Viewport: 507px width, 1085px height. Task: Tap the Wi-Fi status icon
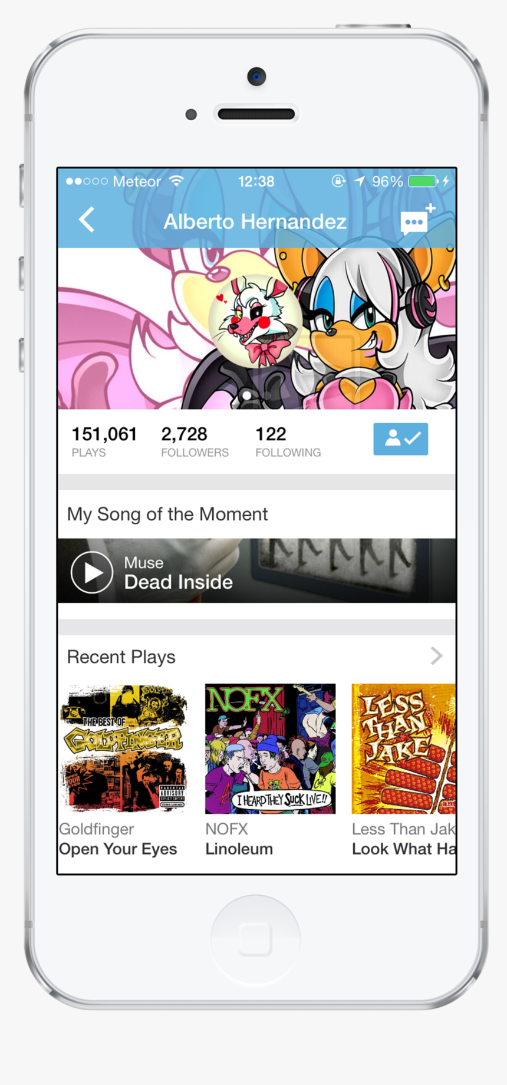[176, 181]
